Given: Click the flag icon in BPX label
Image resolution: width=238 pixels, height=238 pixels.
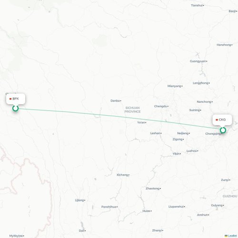Looking at the screenshot, I should (x=10, y=99).
